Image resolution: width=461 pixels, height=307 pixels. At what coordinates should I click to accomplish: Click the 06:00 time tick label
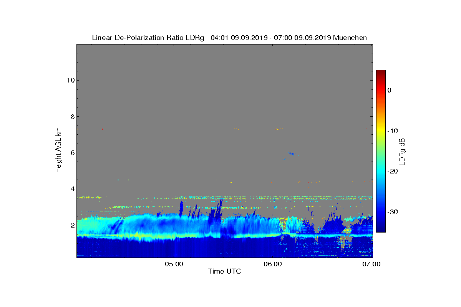pos(273,264)
